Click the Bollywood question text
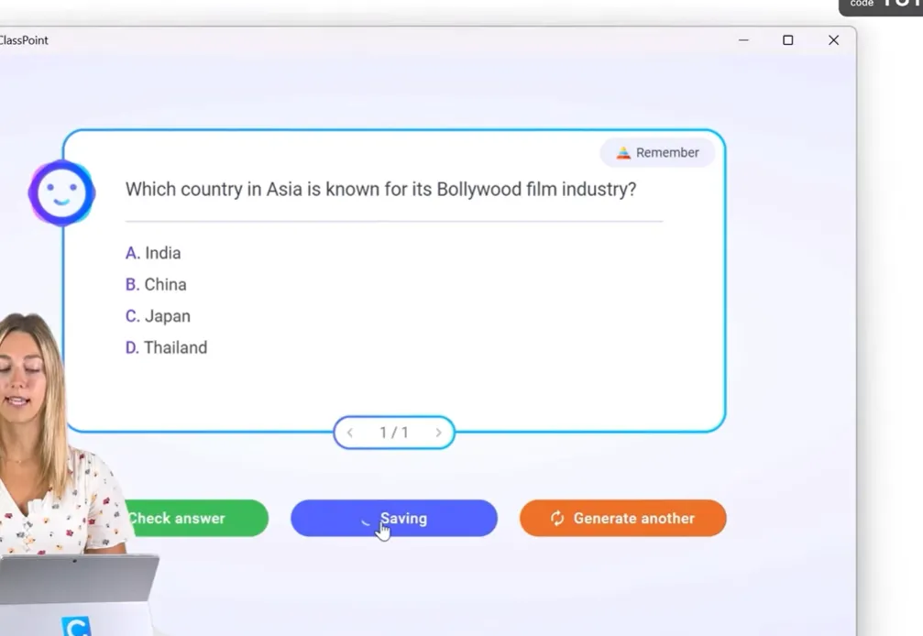 click(380, 190)
